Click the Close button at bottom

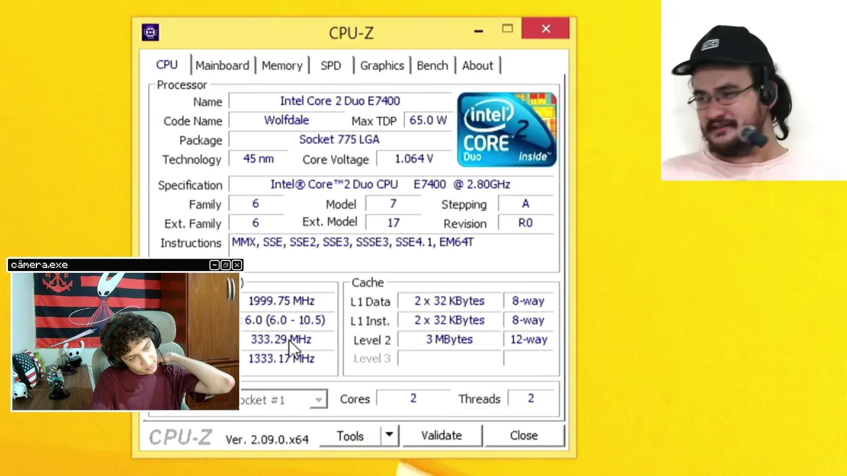pyautogui.click(x=523, y=436)
